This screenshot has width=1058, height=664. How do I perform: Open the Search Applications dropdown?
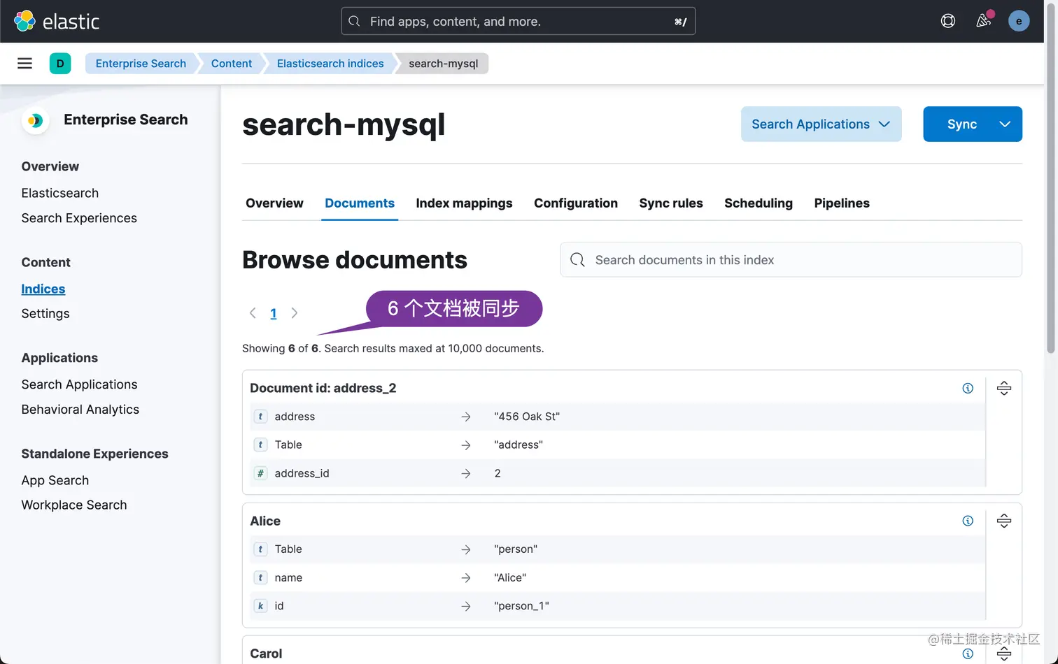click(x=821, y=124)
